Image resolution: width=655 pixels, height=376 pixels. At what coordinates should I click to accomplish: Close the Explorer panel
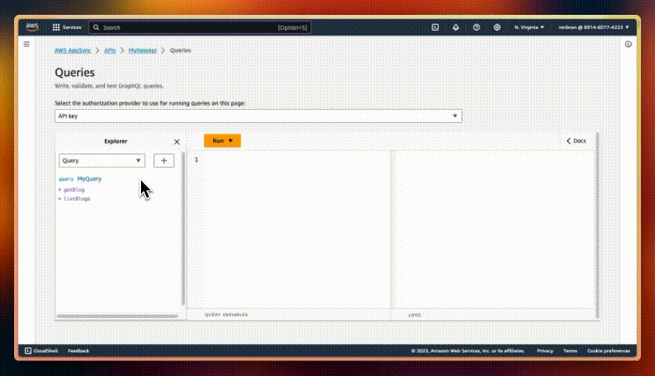point(177,142)
